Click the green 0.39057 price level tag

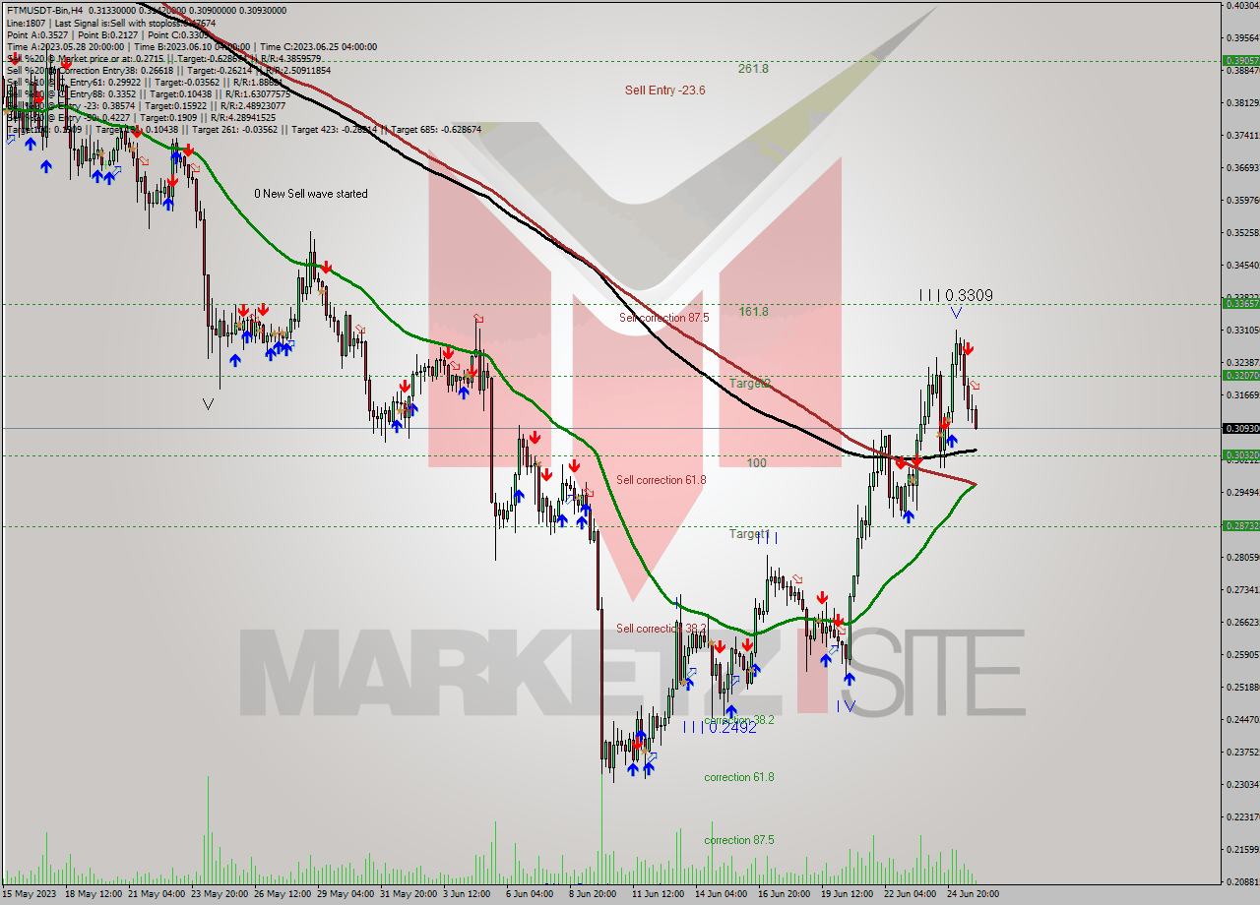pyautogui.click(x=1240, y=60)
